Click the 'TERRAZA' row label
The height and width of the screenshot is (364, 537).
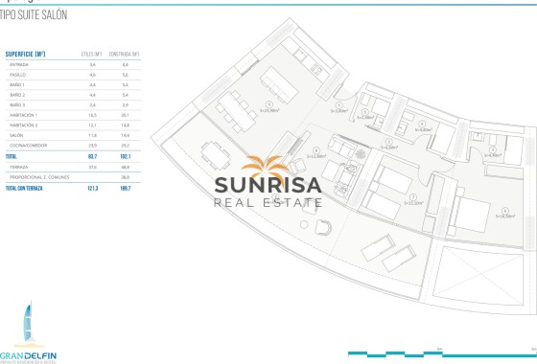[19, 167]
